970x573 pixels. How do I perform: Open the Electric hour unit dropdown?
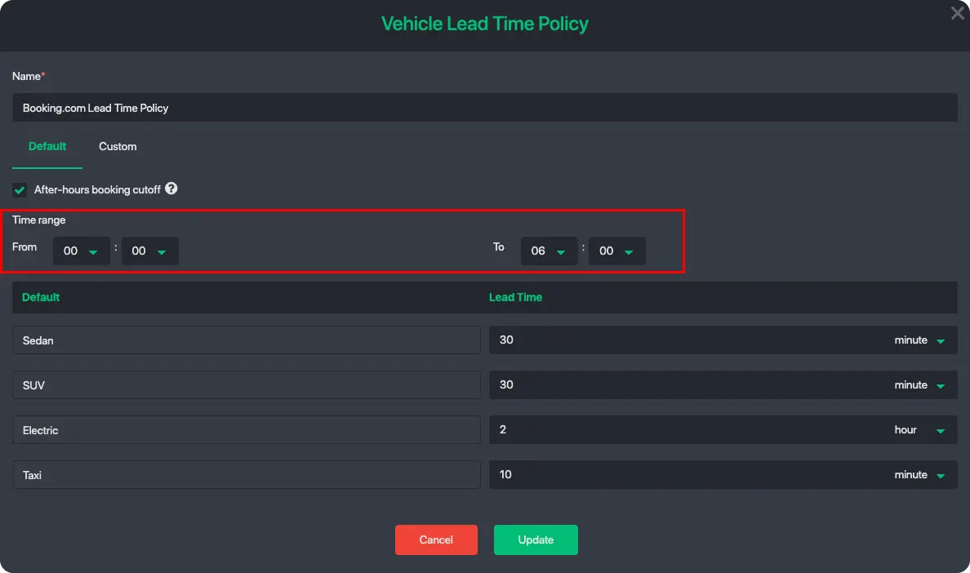tap(919, 430)
